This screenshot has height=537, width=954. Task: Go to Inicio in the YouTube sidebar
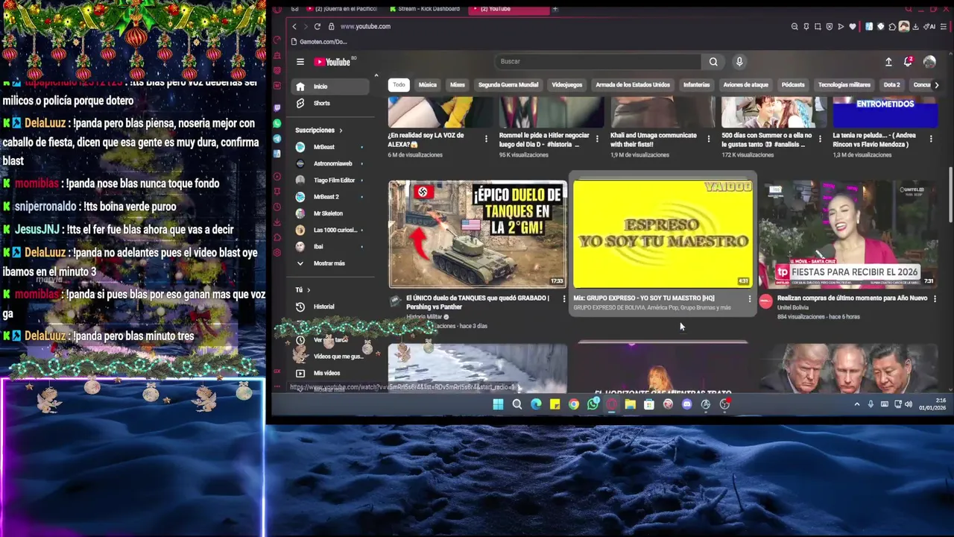[x=329, y=87]
